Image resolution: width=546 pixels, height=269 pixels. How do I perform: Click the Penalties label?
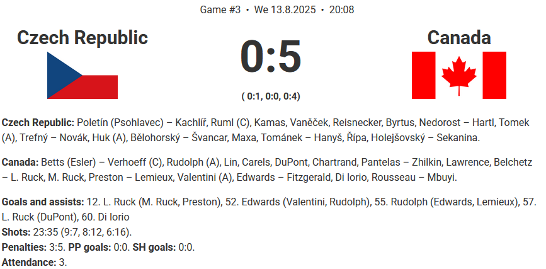24,247
